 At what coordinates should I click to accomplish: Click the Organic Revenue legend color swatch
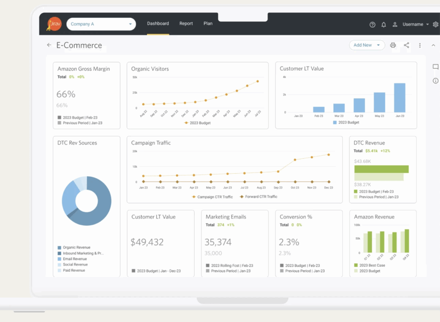(59, 247)
